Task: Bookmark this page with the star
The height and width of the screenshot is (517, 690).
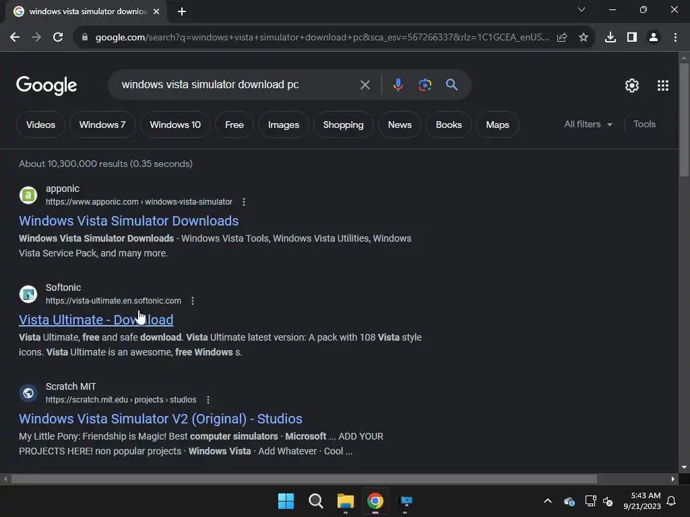Action: (x=584, y=38)
